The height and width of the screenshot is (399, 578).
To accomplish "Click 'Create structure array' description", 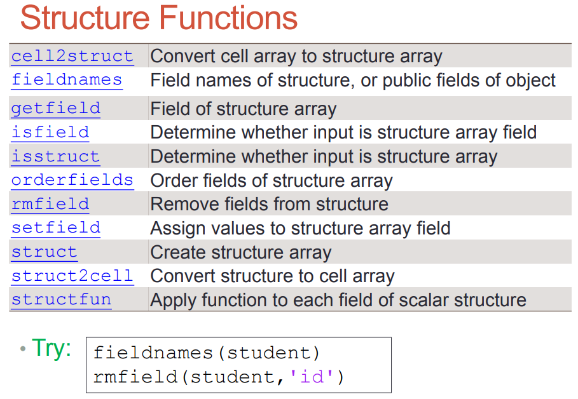I will point(241,253).
